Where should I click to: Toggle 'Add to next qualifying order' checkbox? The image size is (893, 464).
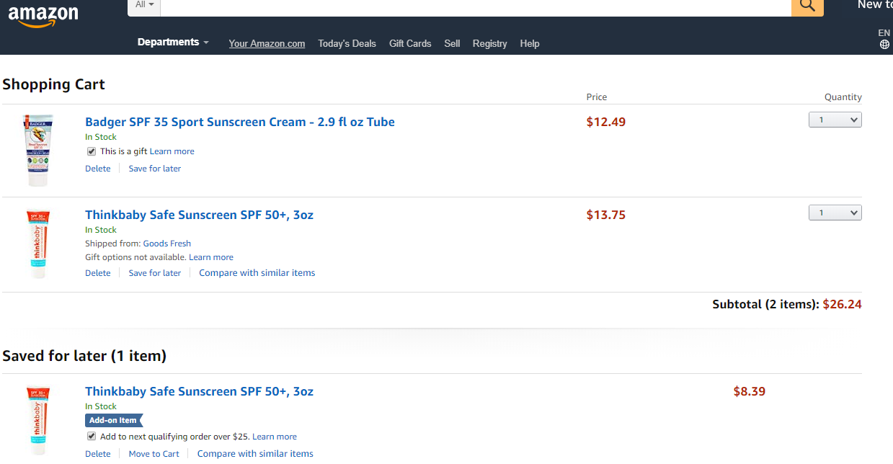(x=92, y=437)
